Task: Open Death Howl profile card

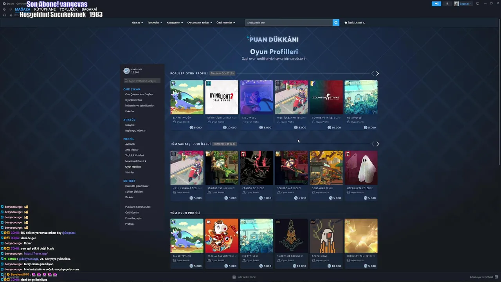Action: [326, 244]
